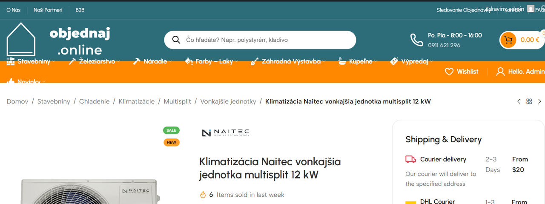Click the Farby – Laky paint icon
Image resolution: width=545 pixels, height=204 pixels.
pos(189,61)
